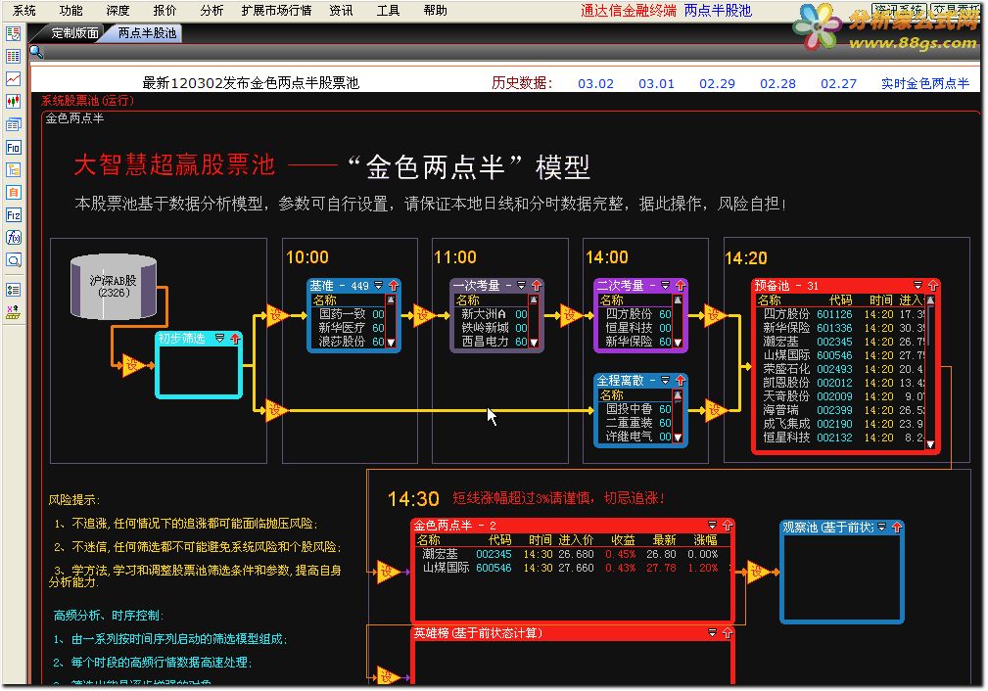Image resolution: width=988 pixels, height=691 pixels.
Task: Select 西昌电力 in the 一次考量 list
Action: (491, 342)
